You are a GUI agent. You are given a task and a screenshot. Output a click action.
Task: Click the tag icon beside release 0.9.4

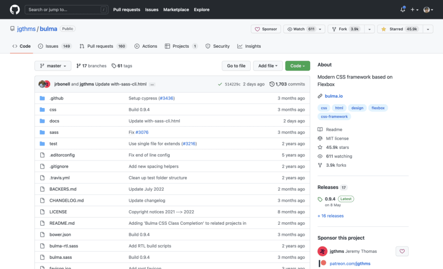pos(320,199)
